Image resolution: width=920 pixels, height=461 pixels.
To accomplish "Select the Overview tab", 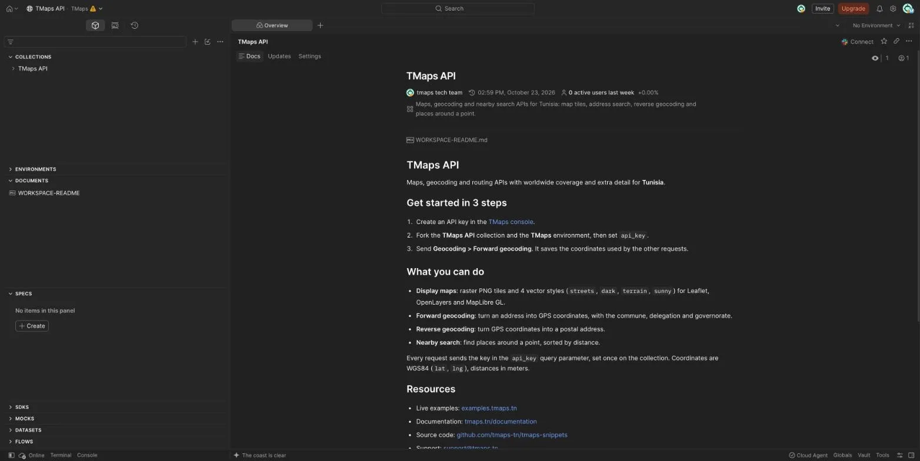I will (x=272, y=25).
